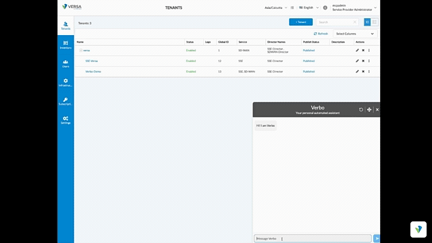Edit the versa tenant with pencil icon
Image resolution: width=432 pixels, height=243 pixels.
coord(357,51)
